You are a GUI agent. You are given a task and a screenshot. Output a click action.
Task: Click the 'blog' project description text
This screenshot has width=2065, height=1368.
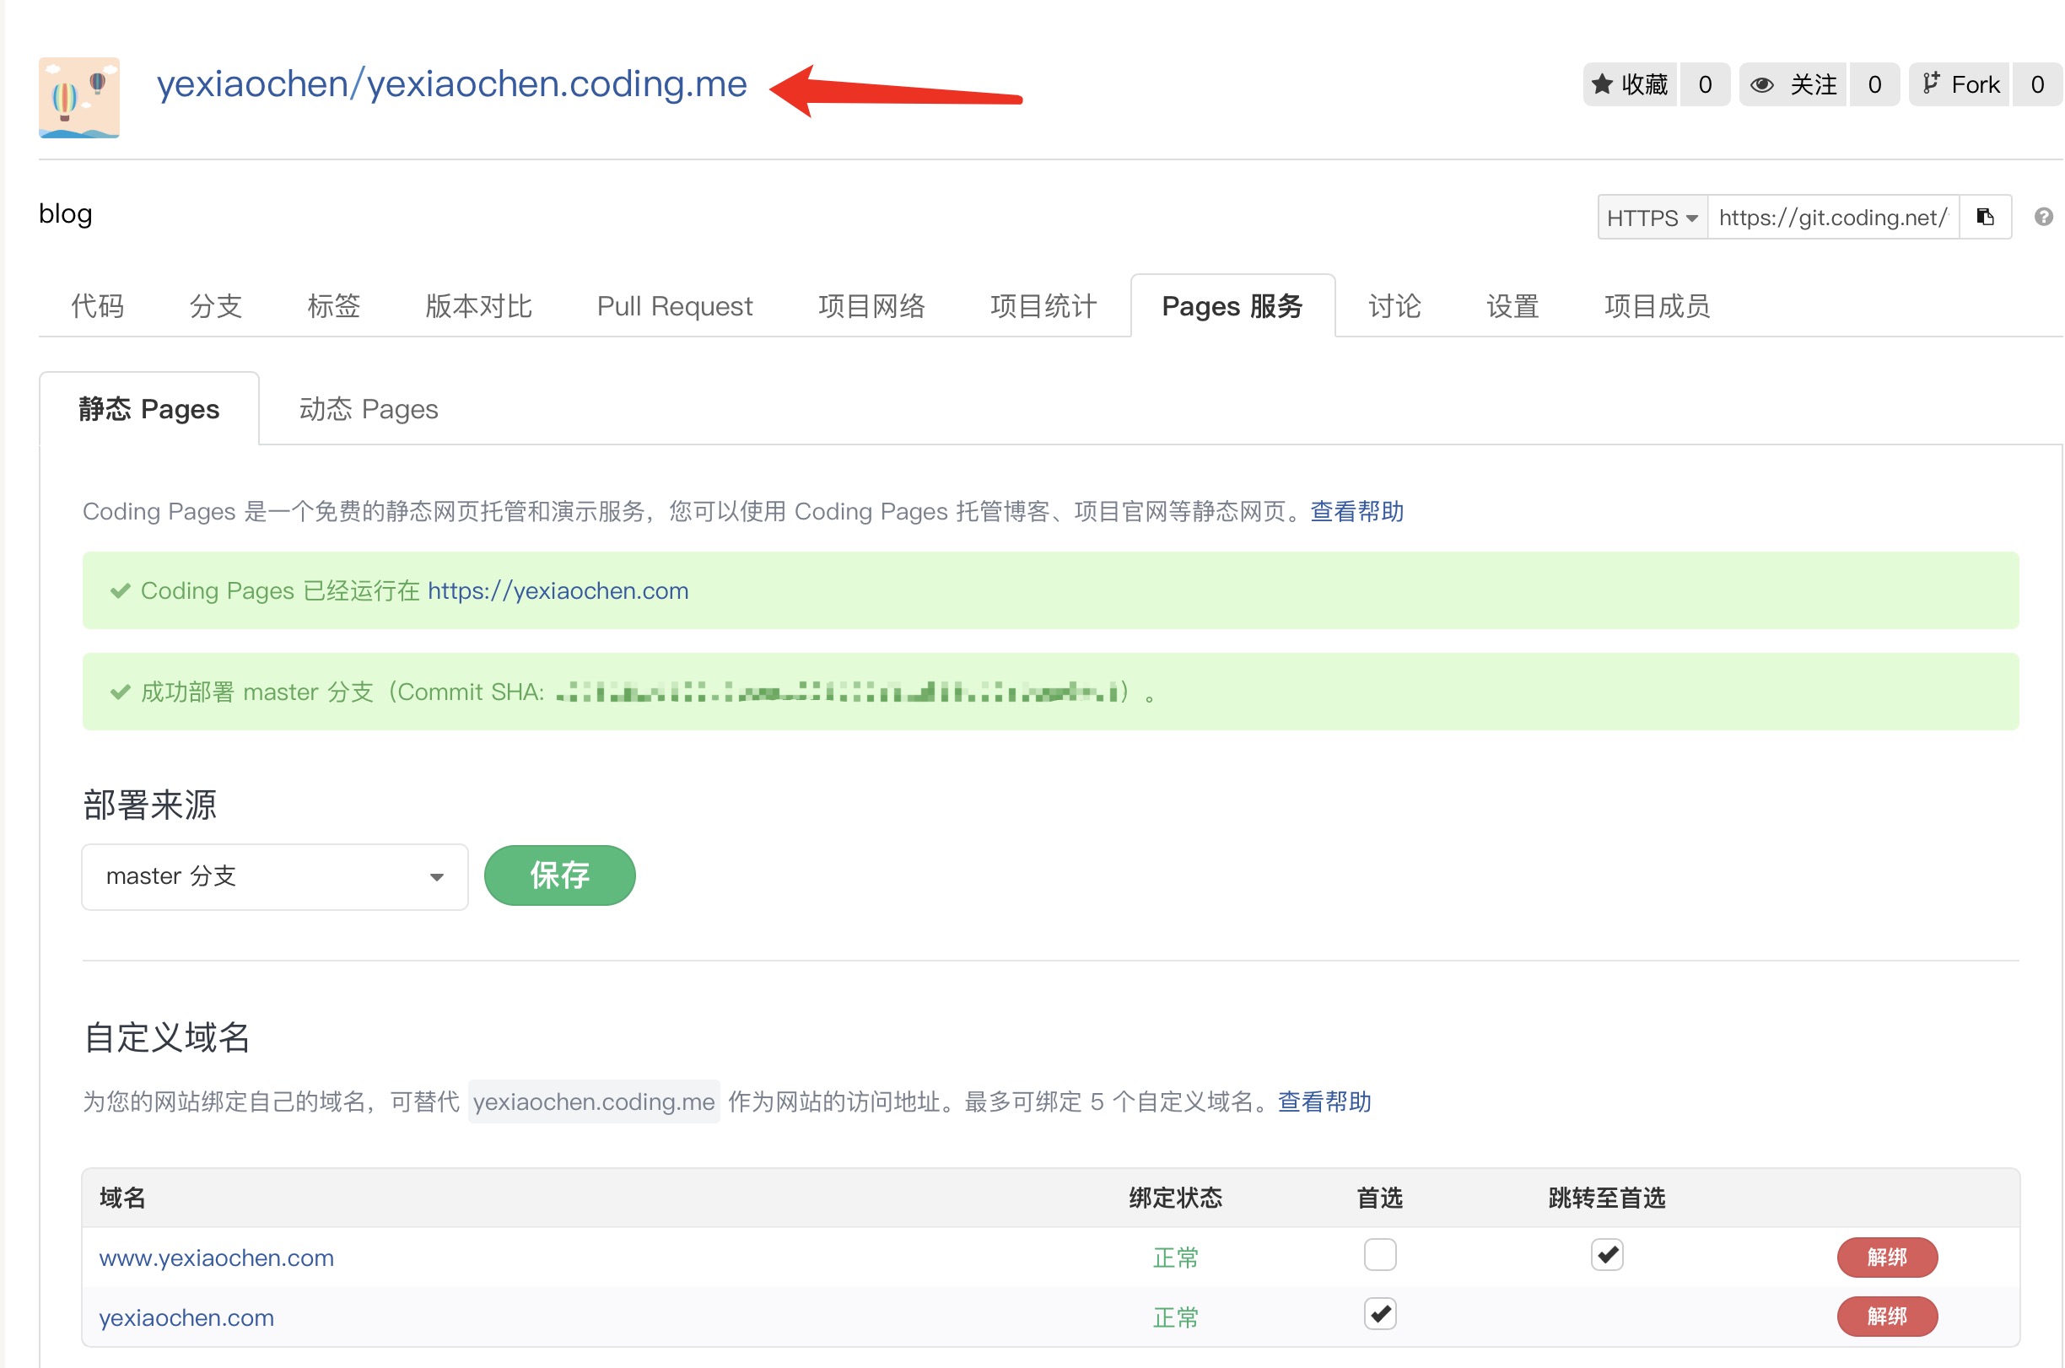[66, 213]
